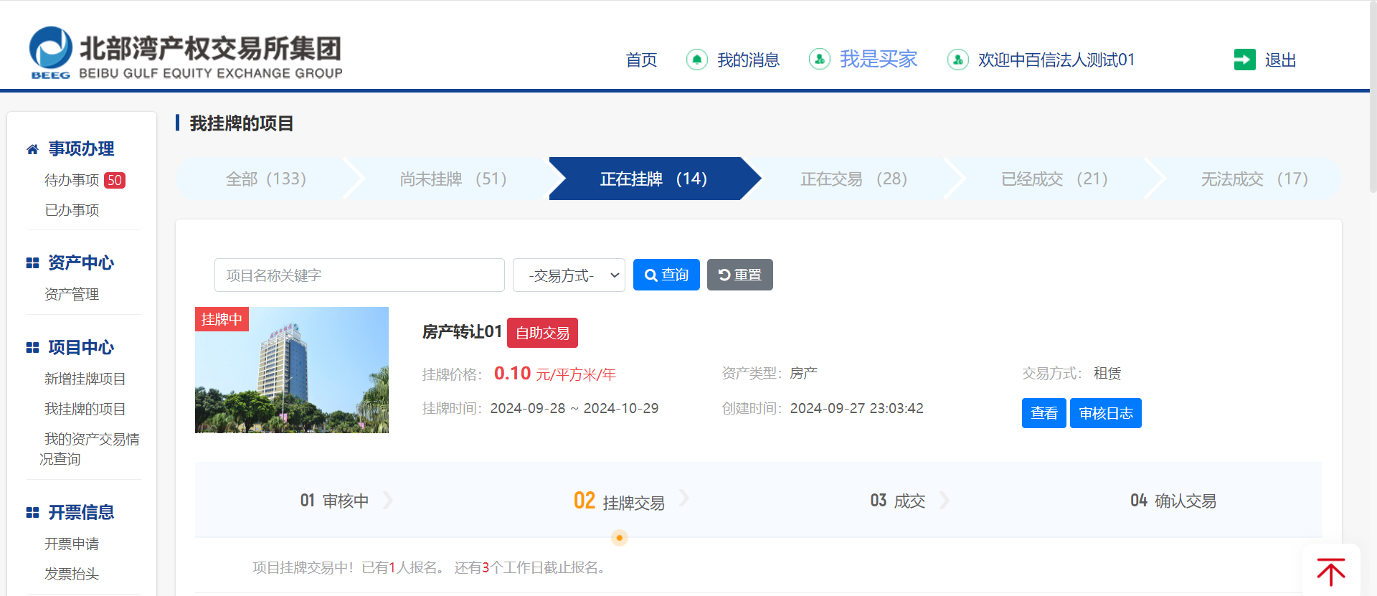Select the 正在挂牌 (14) tab
Screen dimensions: 1377x596
(x=653, y=179)
